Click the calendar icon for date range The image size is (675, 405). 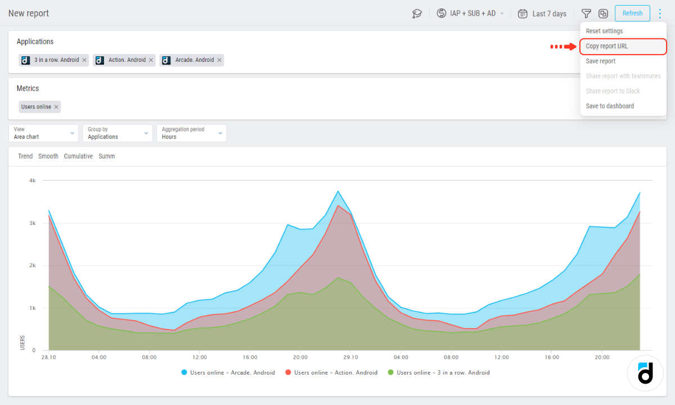coord(523,13)
